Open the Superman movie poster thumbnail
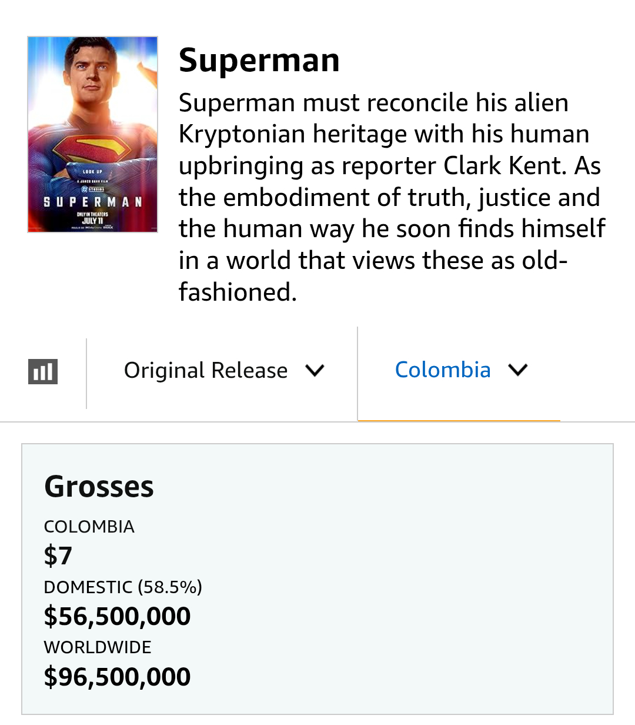The height and width of the screenshot is (725, 635). (92, 134)
